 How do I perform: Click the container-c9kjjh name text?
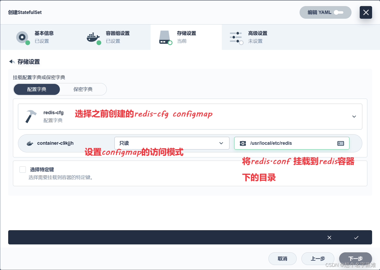tap(55, 143)
